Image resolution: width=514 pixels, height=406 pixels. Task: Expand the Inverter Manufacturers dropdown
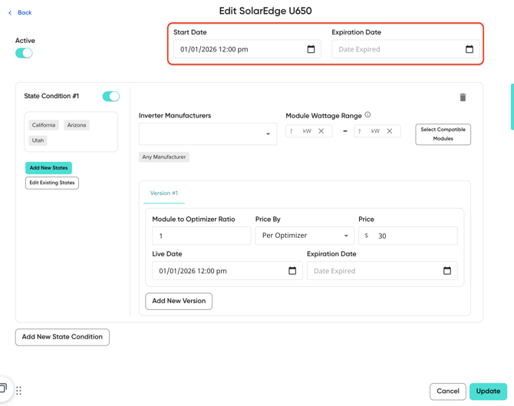[x=208, y=134]
